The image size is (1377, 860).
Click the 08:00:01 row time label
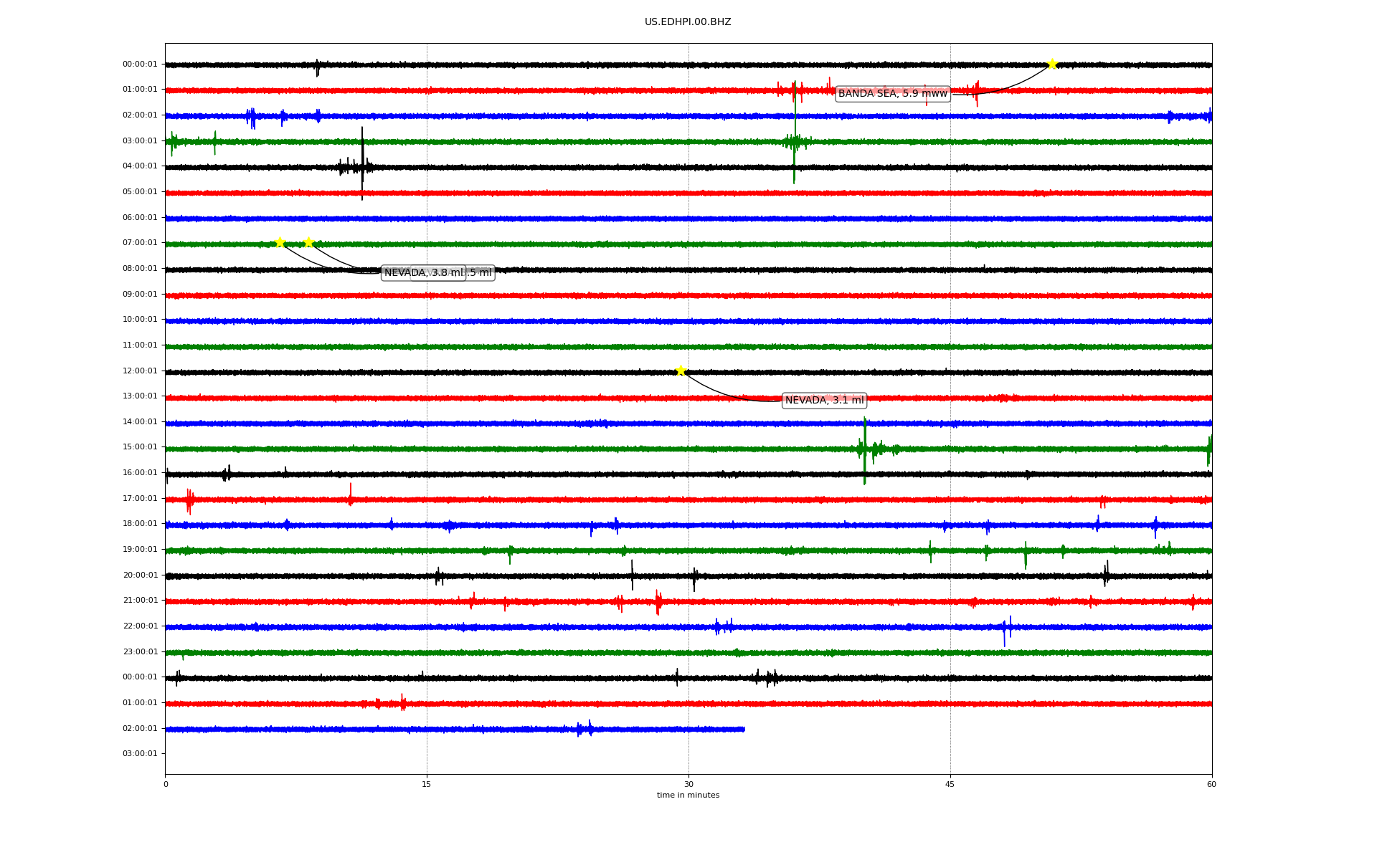pos(140,269)
